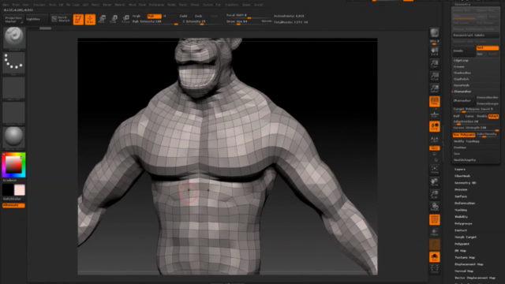Toggle the Transp transparency button
The height and width of the screenshot is (284, 505).
click(435, 232)
